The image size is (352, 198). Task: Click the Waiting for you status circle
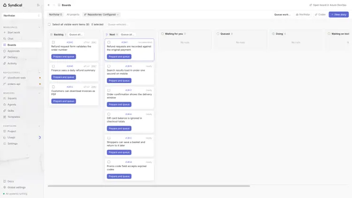pyautogui.click(x=162, y=34)
